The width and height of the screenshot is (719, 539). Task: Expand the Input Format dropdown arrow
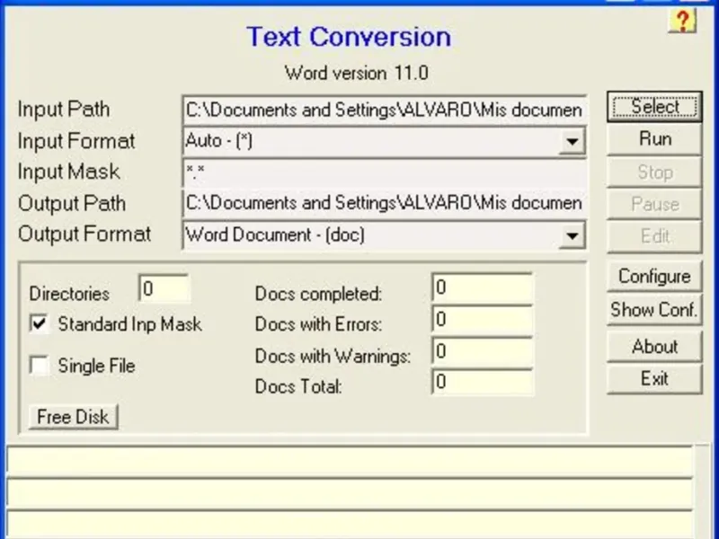(x=572, y=141)
